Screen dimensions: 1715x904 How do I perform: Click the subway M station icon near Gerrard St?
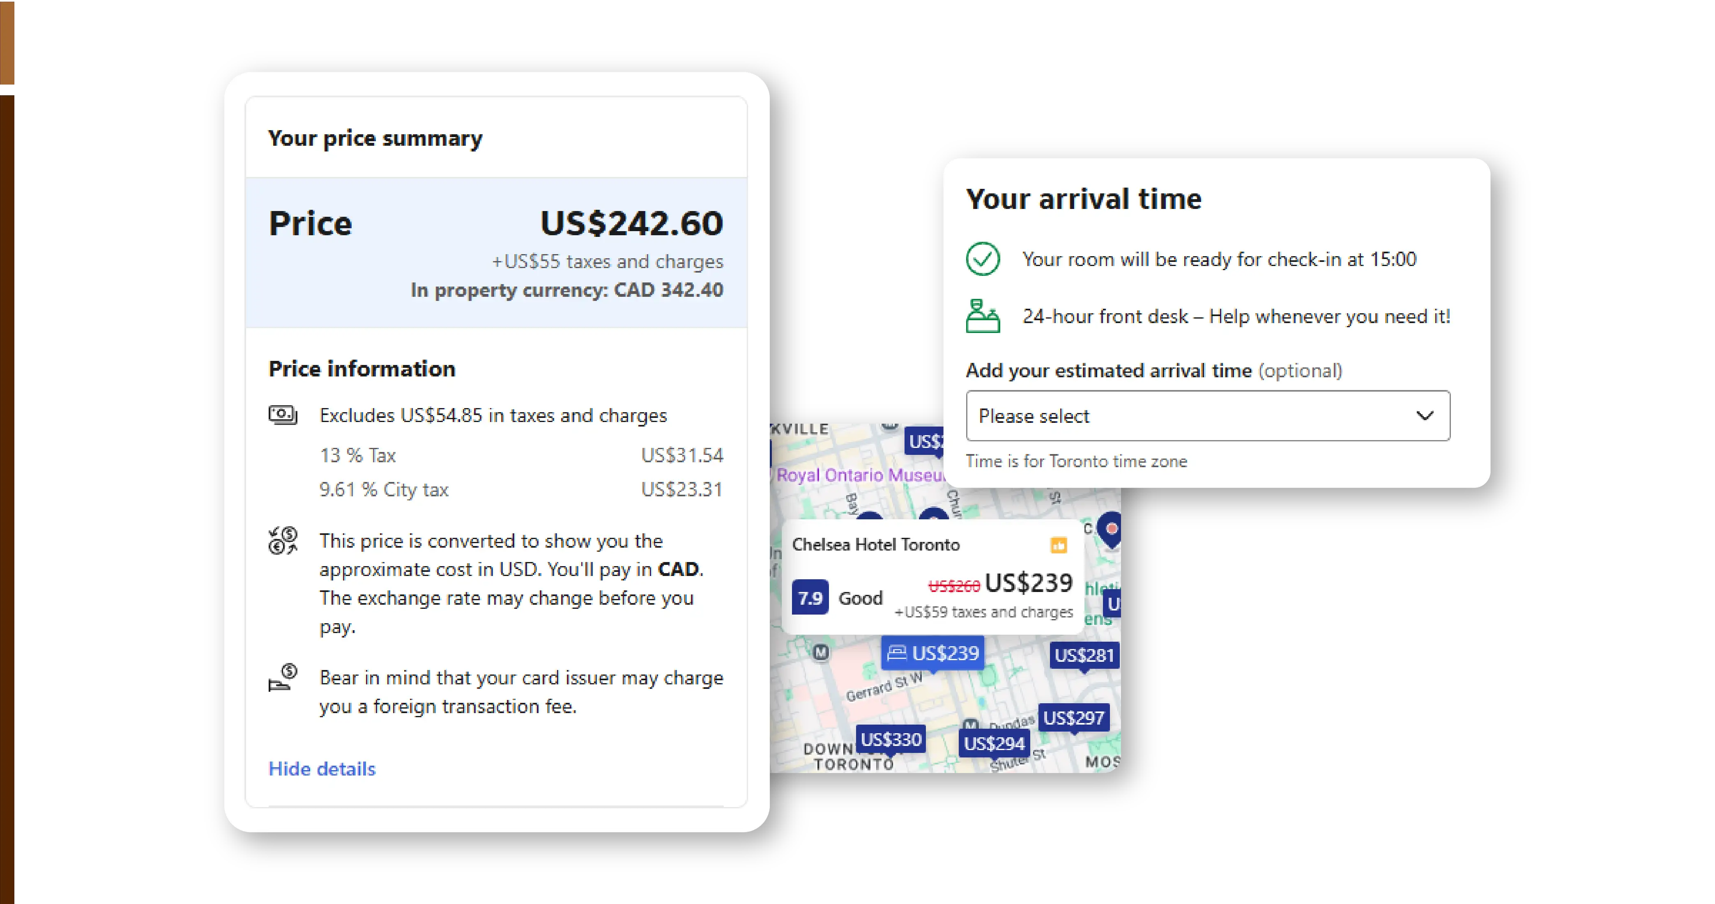coord(821,653)
